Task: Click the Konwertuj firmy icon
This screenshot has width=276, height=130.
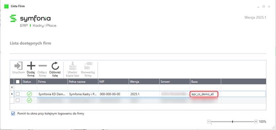Action: coord(88,66)
